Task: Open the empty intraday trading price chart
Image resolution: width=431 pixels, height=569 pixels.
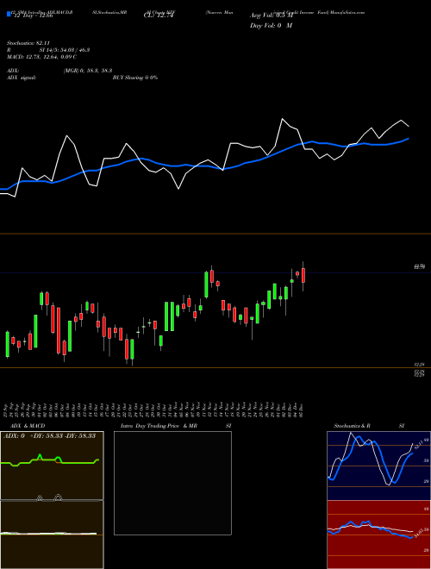Action: [x=172, y=483]
